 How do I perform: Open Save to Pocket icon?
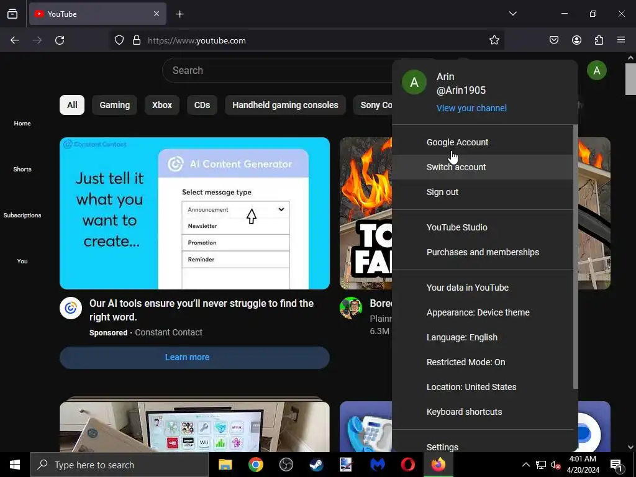click(554, 40)
